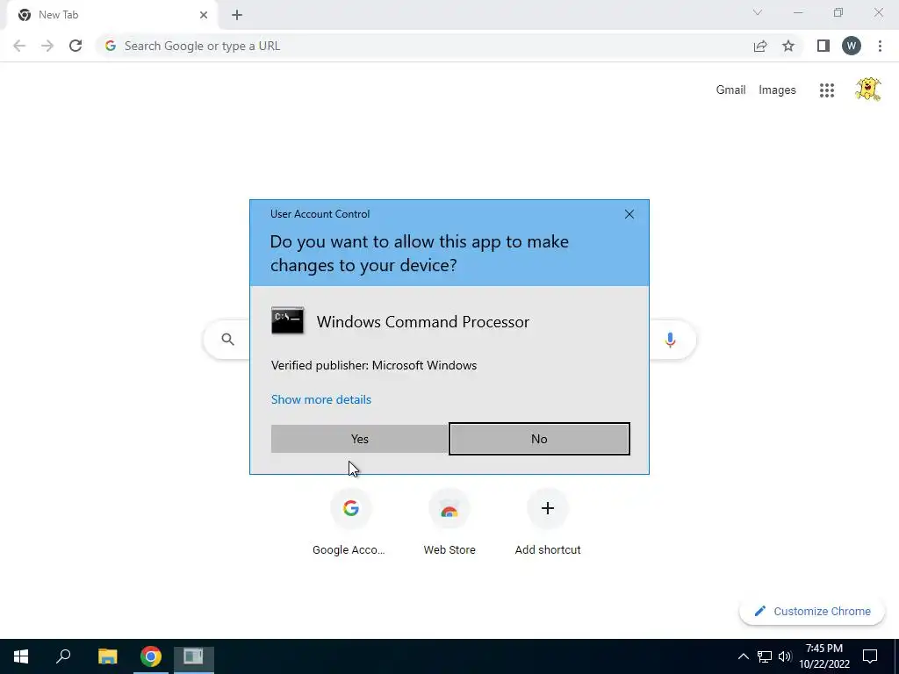
Task: Open Google Account shortcut
Action: point(350,521)
